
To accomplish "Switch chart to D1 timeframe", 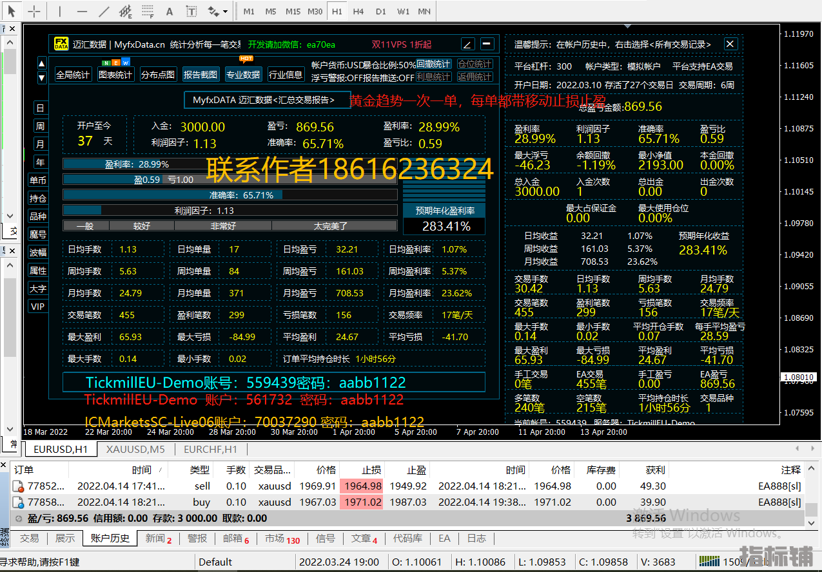I will click(380, 12).
